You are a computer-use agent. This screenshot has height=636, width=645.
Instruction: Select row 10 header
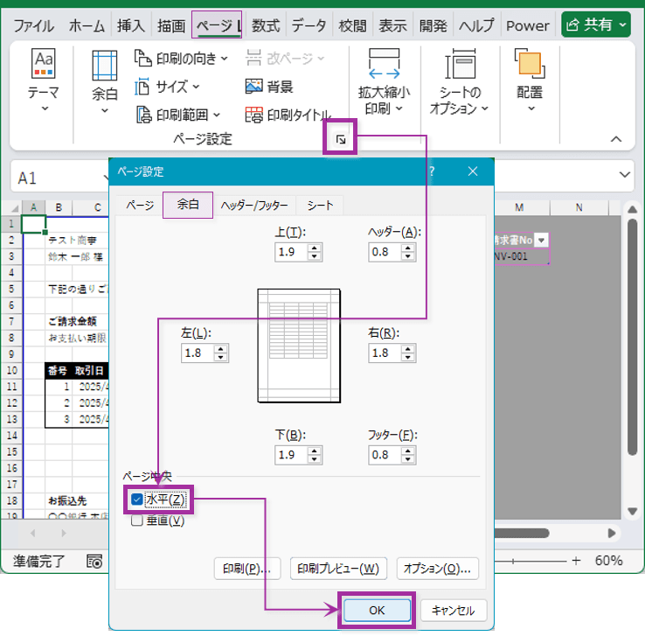[x=12, y=370]
